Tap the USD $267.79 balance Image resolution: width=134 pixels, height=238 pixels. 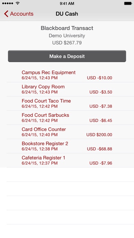(x=67, y=43)
